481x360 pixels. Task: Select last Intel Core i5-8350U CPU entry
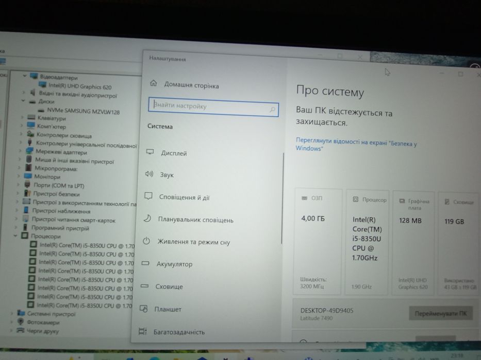(x=85, y=305)
